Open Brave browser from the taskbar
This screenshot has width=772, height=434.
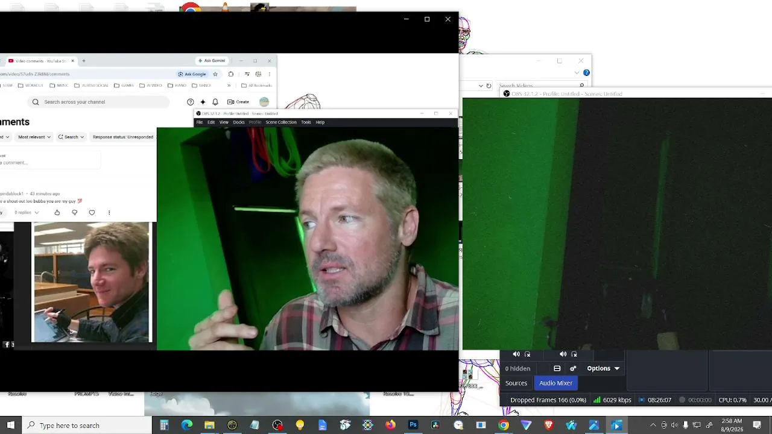point(549,425)
